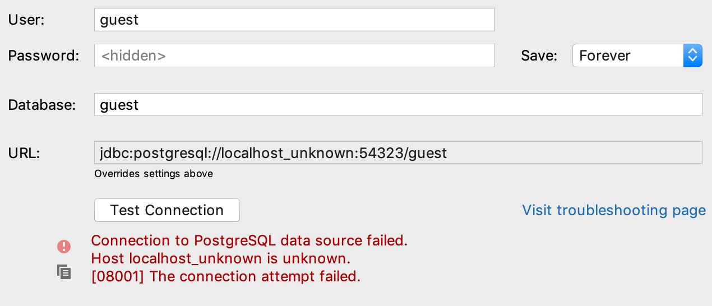Click the User: label

pos(26,20)
